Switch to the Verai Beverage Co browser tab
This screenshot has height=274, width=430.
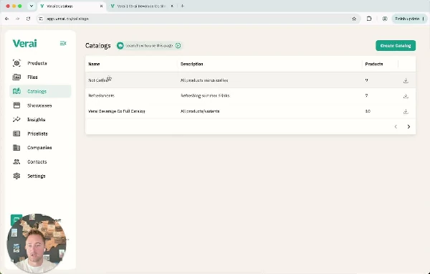[x=141, y=6]
